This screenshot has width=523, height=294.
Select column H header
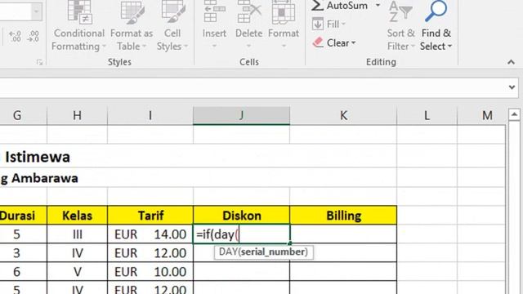(x=78, y=116)
